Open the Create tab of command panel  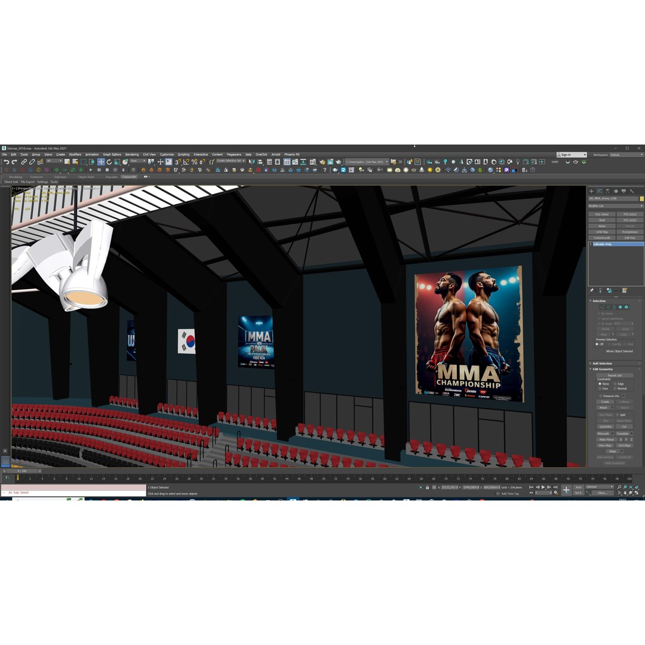tap(591, 191)
